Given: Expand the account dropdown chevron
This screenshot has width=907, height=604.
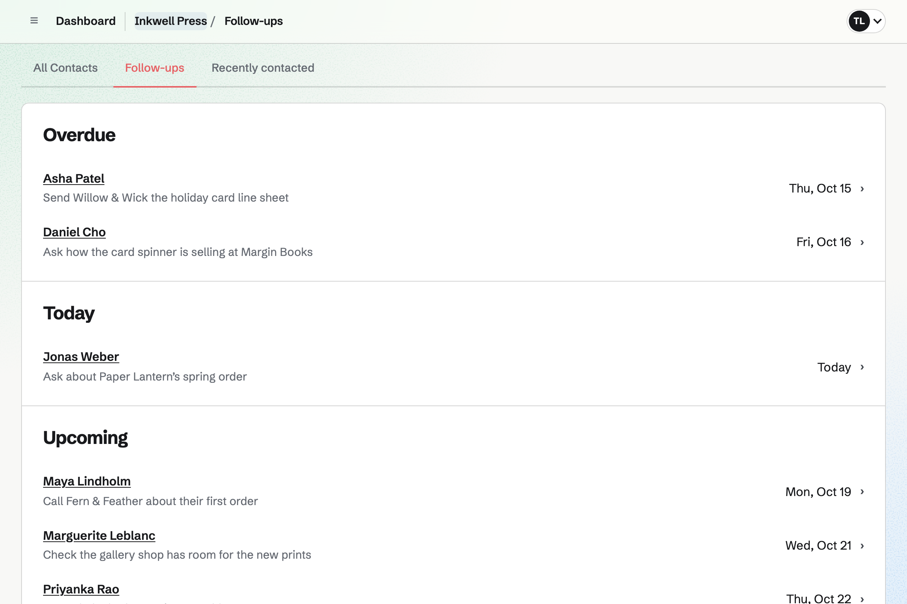Looking at the screenshot, I should (x=877, y=21).
